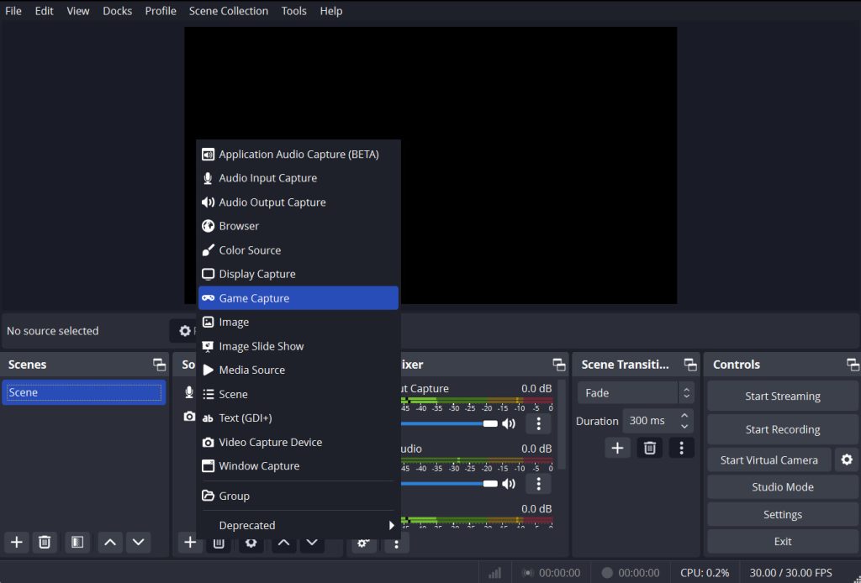Click Start Recording button
Screen dimensions: 861x583
pyautogui.click(x=783, y=429)
